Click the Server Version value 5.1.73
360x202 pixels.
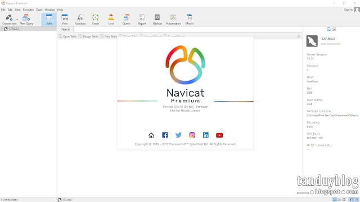(x=310, y=58)
